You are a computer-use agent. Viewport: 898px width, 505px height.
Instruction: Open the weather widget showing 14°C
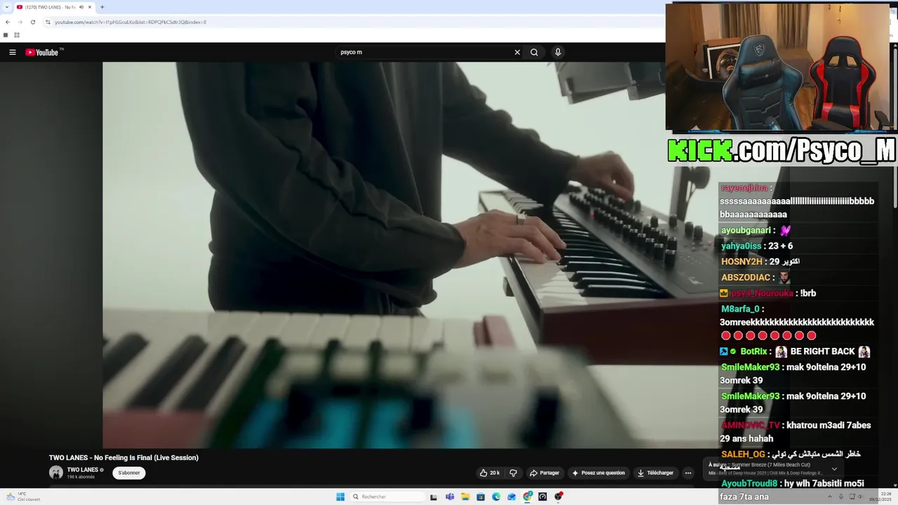click(x=23, y=497)
